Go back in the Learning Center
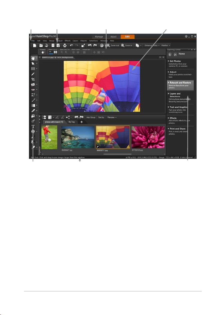The image size is (221, 315). (170, 54)
